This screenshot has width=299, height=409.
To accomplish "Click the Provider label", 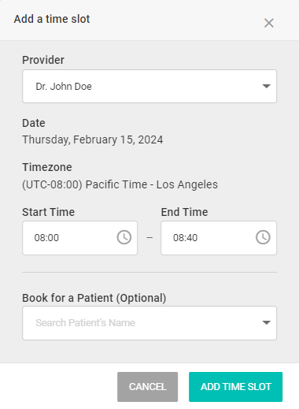I will pyautogui.click(x=43, y=60).
